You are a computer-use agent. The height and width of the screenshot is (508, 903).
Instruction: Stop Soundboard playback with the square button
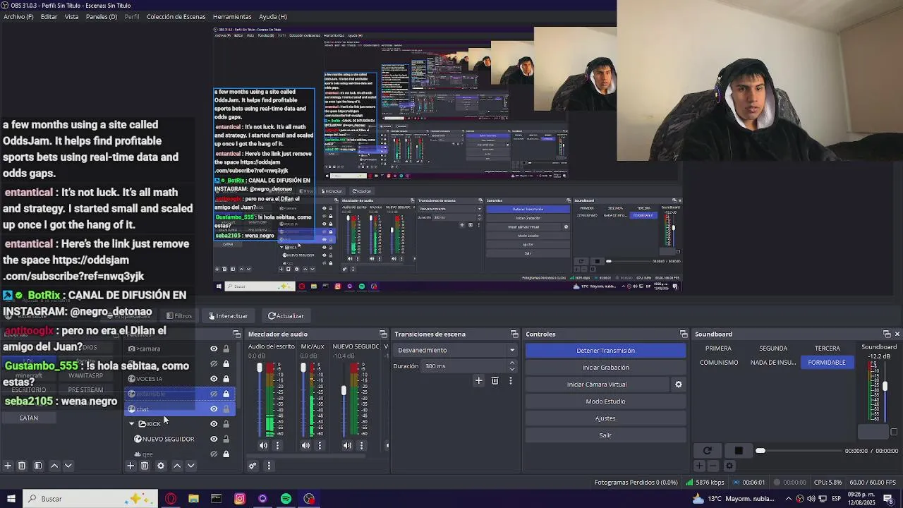click(739, 451)
